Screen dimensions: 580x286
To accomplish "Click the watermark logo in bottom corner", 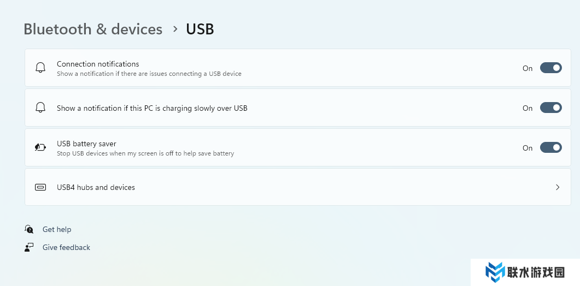I will click(x=496, y=272).
